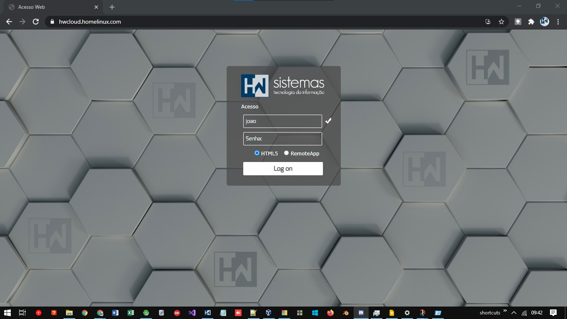The width and height of the screenshot is (567, 319).
Task: Open Visual Studio from taskbar
Action: point(192,313)
